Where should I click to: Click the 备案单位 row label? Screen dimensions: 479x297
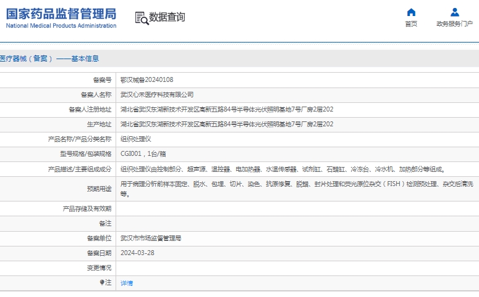click(x=100, y=238)
